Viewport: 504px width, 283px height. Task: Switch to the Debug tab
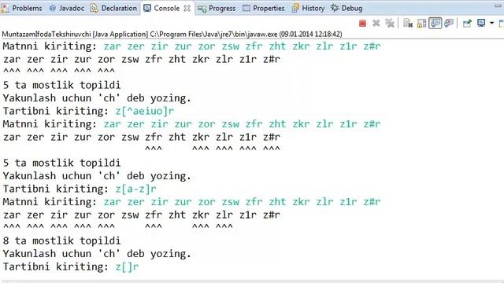point(346,9)
